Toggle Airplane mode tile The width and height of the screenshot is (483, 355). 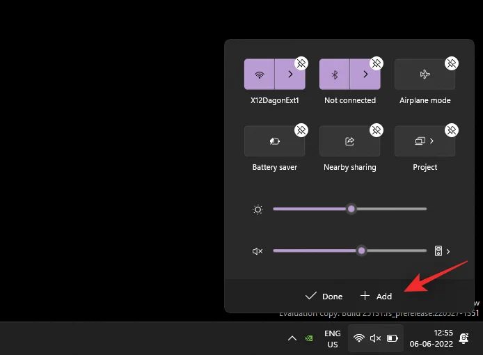425,74
